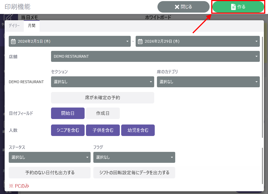The image size is (268, 194).
Task: Expand the 席のカテゴリ dropdown
Action: tap(208, 82)
